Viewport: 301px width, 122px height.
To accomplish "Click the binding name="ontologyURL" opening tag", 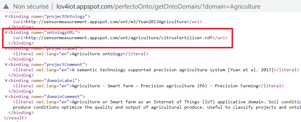I will [44, 33].
